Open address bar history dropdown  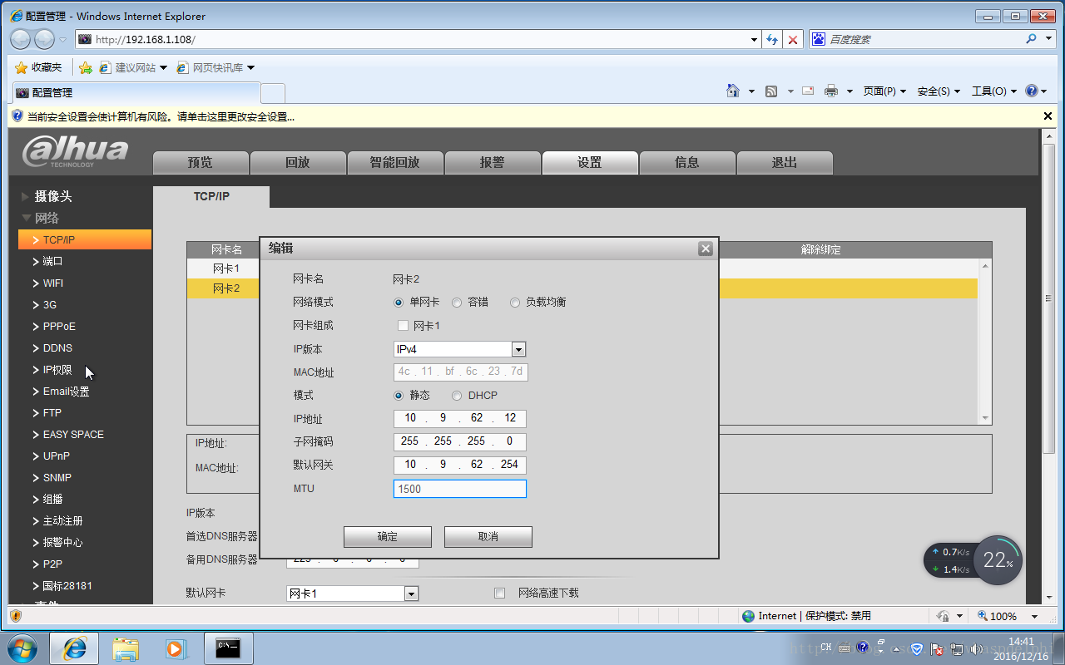754,39
